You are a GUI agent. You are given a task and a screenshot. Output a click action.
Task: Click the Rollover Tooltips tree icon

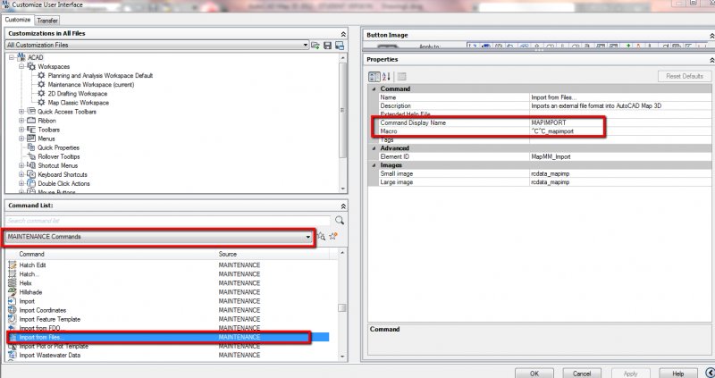(31, 156)
